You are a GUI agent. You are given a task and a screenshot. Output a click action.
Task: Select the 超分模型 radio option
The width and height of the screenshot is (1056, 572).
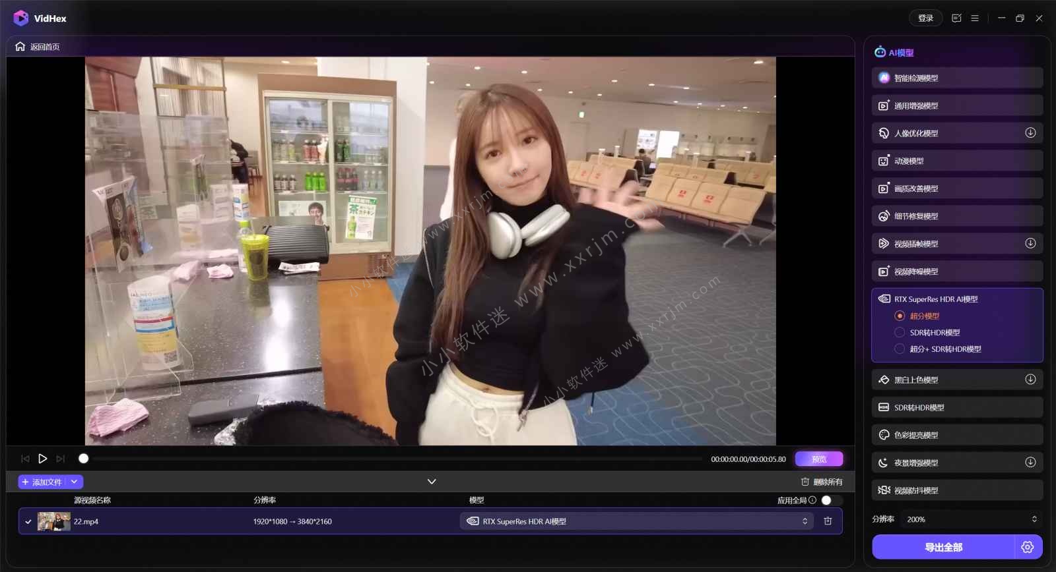tap(900, 316)
